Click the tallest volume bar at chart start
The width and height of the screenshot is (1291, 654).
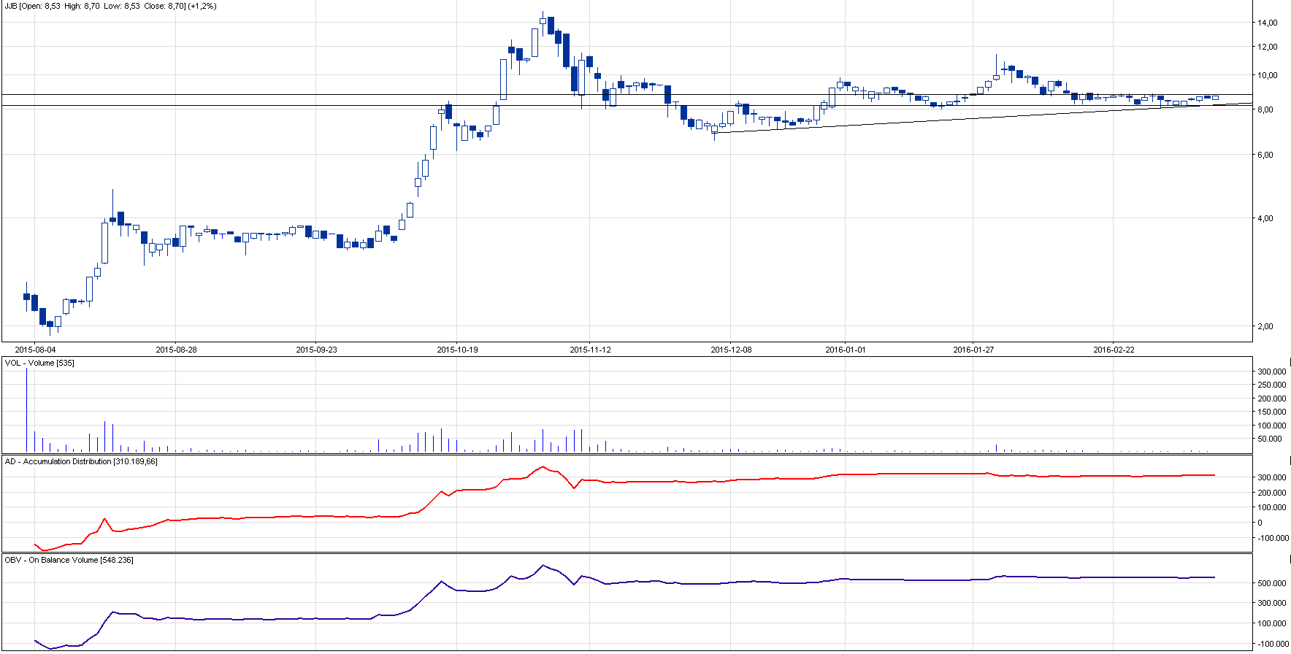click(x=27, y=409)
